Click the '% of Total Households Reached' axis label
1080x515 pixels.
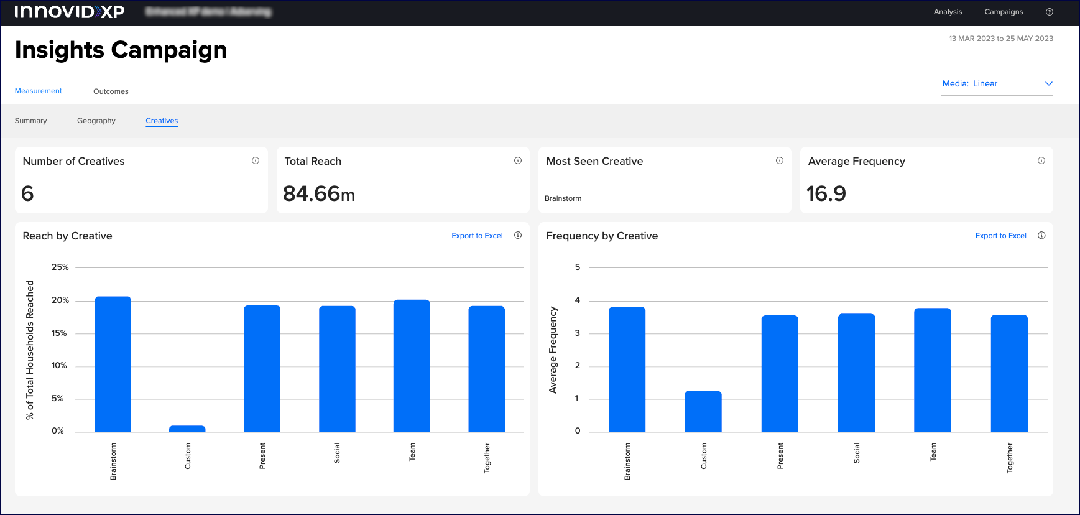click(x=30, y=350)
